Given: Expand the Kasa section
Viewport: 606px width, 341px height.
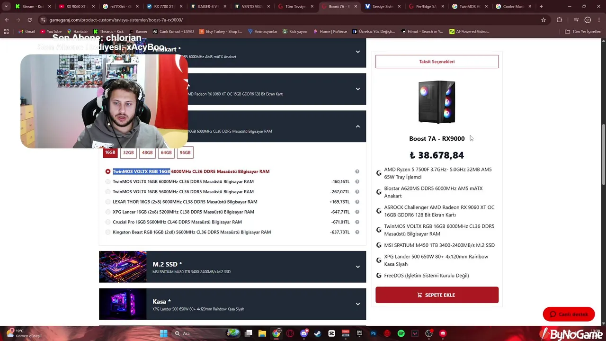Looking at the screenshot, I should point(358,304).
